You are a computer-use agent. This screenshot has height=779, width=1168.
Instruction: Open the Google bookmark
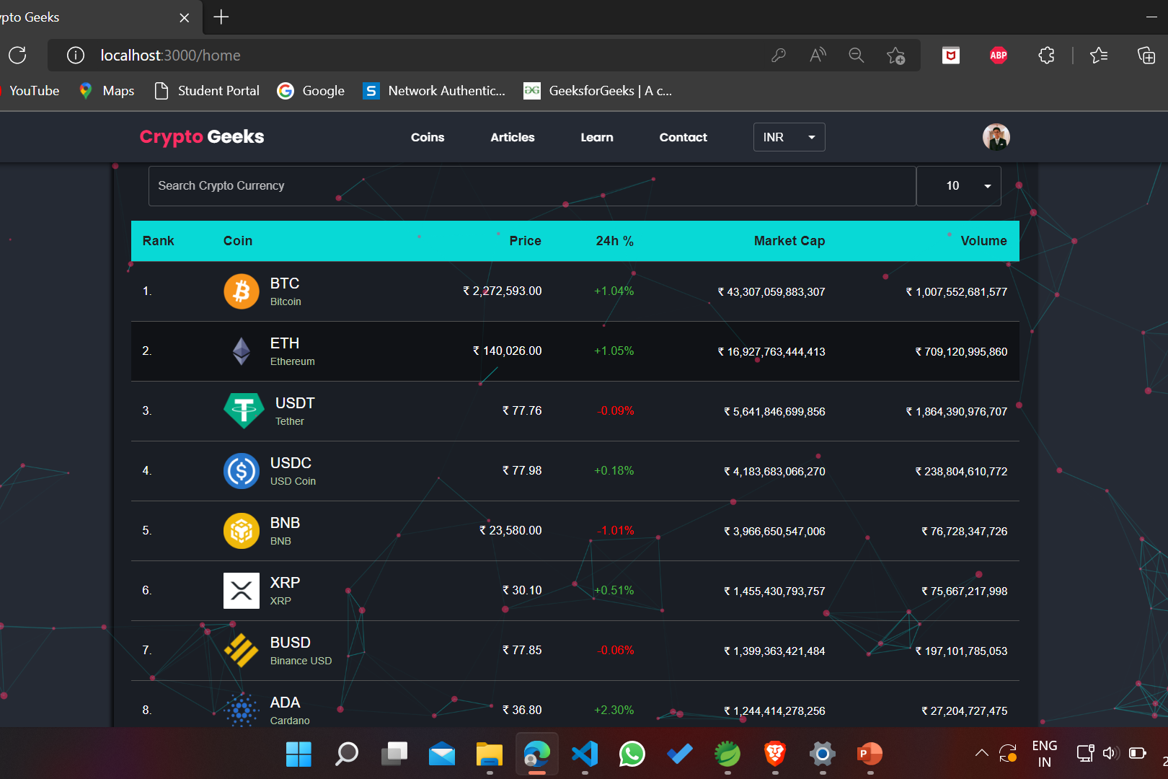point(311,91)
